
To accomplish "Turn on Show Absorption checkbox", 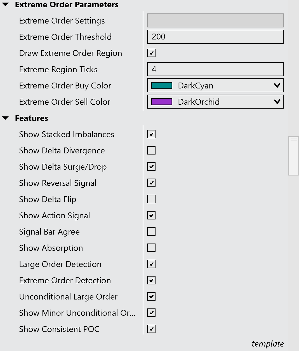I will [x=151, y=248].
